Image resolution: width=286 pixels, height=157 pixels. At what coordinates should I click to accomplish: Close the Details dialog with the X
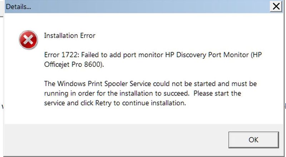[x=276, y=6]
